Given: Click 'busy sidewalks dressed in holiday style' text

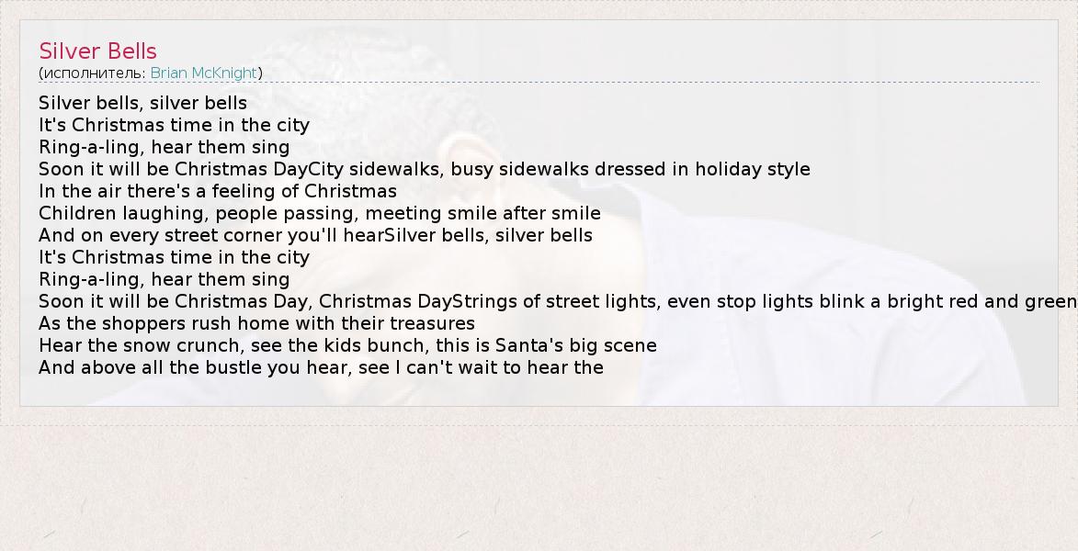Looking at the screenshot, I should (x=630, y=169).
